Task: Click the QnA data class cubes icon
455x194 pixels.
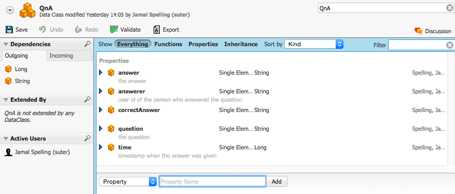Action: coord(27,10)
